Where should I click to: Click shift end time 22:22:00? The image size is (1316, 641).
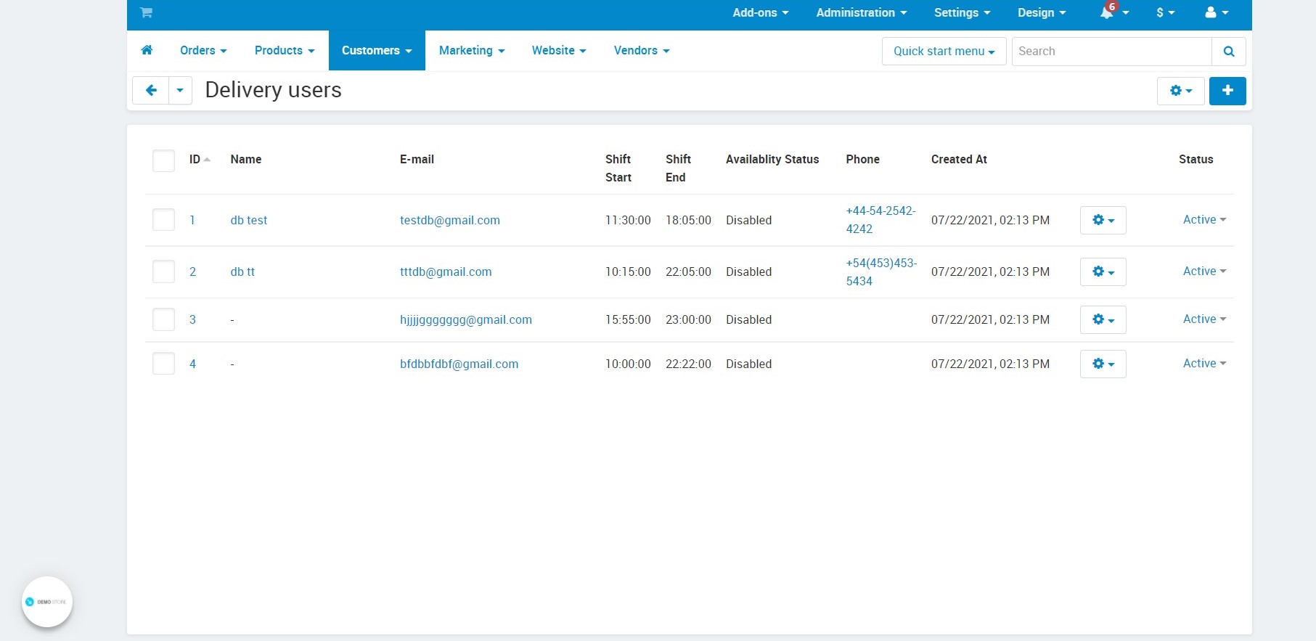pos(688,364)
